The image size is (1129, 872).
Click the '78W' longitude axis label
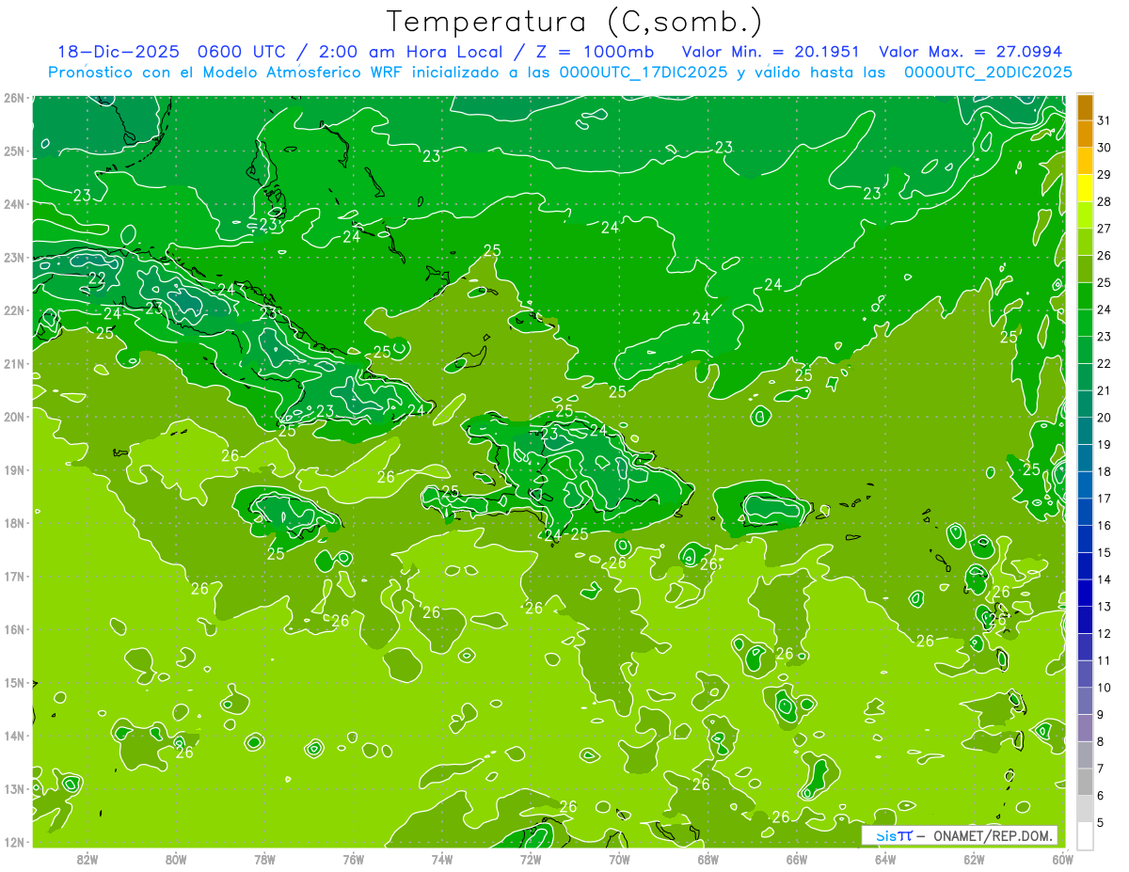click(264, 859)
